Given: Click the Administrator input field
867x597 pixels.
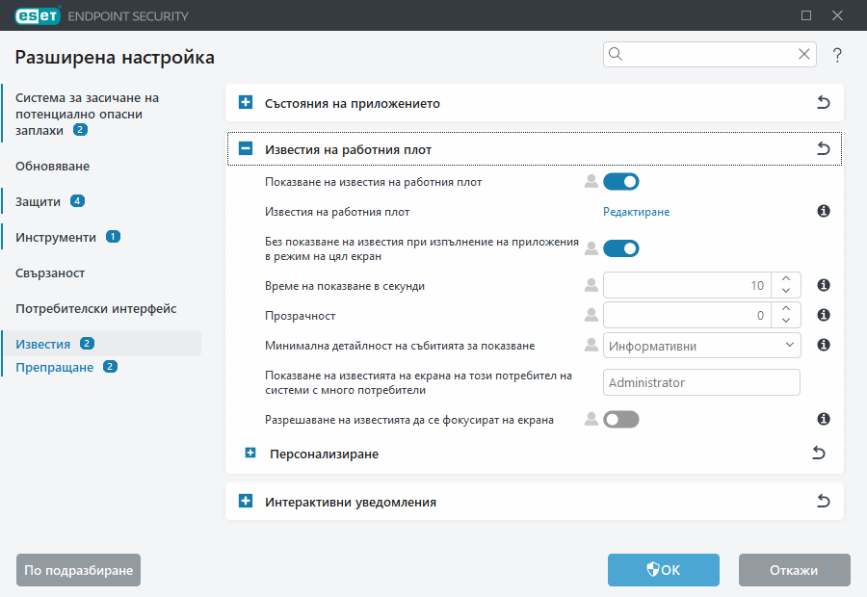Looking at the screenshot, I should tap(701, 382).
